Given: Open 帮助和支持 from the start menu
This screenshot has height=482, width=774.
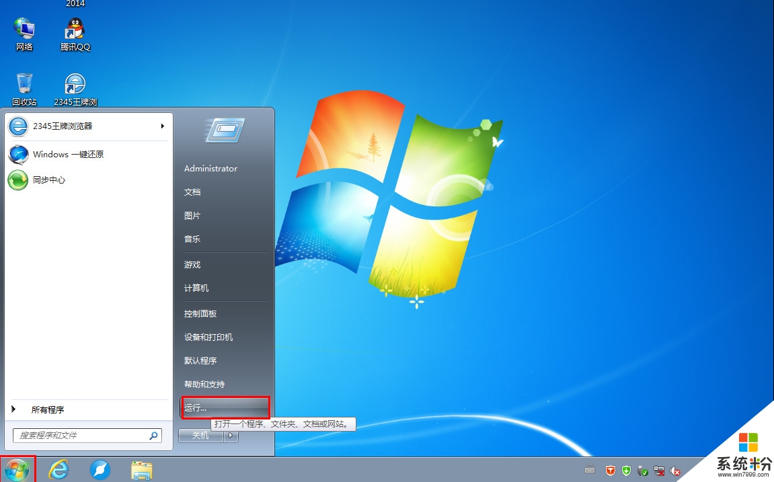Looking at the screenshot, I should click(x=204, y=385).
